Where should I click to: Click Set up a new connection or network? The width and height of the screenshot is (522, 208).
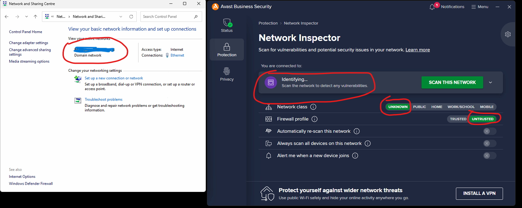(114, 78)
